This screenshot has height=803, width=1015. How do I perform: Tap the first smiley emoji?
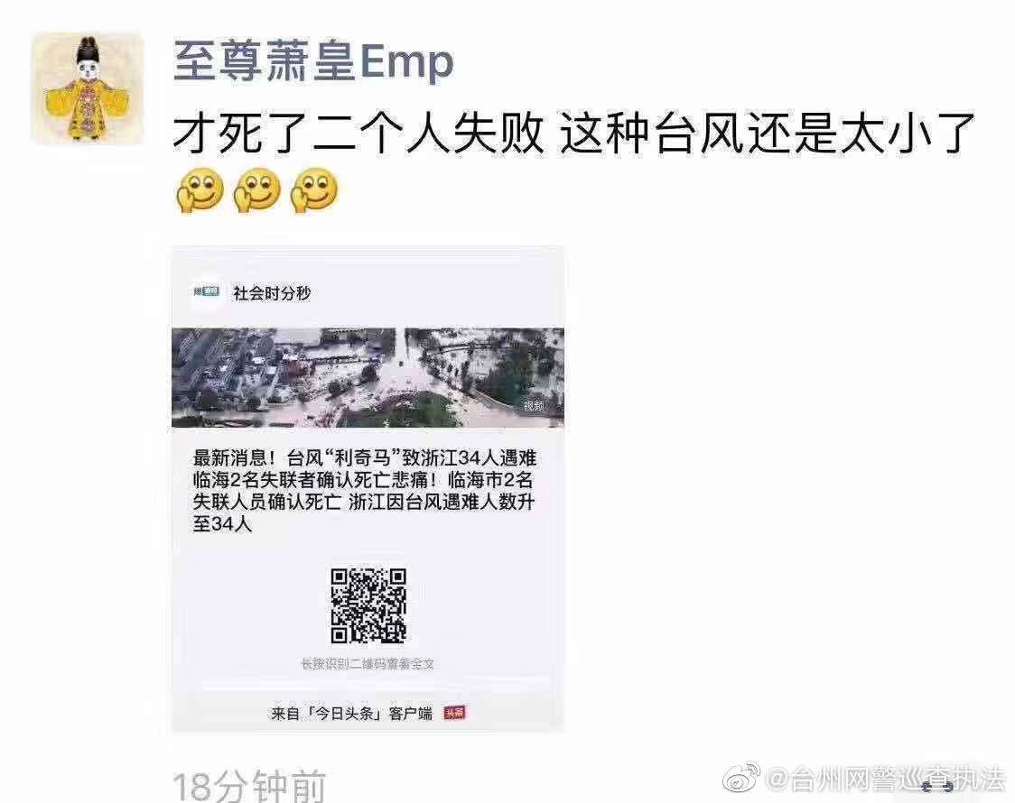point(199,190)
